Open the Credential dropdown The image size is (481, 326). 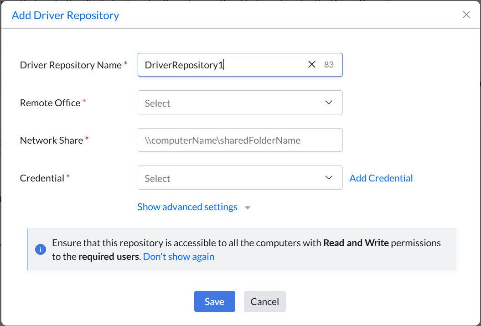[x=240, y=178]
